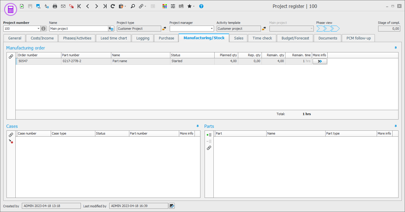Click the info icon beside Project number
The width and height of the screenshot is (405, 212).
[x=43, y=29]
